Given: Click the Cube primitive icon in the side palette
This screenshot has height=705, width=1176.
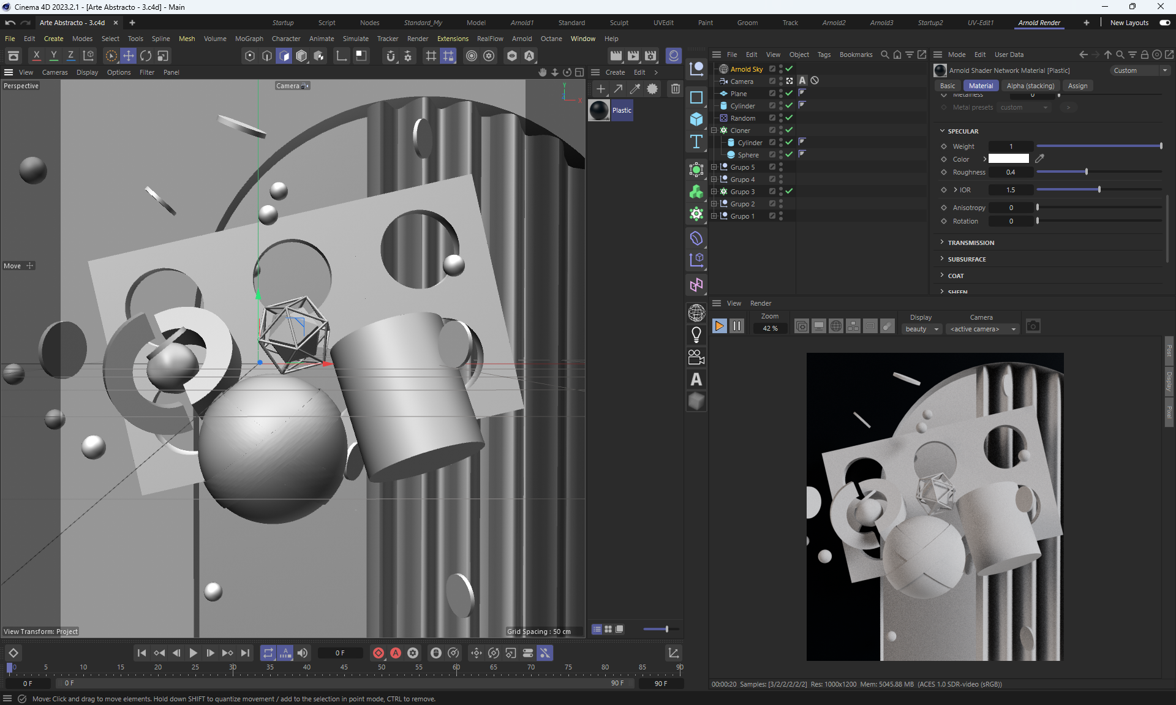Looking at the screenshot, I should coord(696,119).
